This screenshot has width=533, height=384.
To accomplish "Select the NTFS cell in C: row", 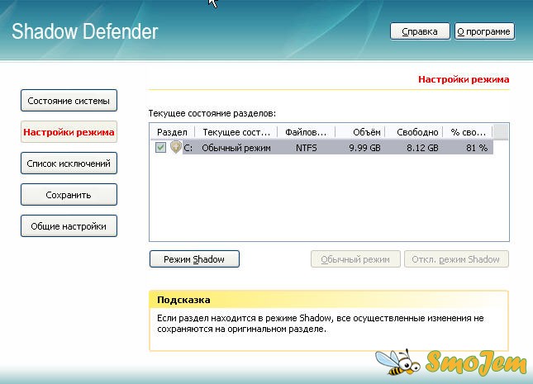I will coord(307,148).
